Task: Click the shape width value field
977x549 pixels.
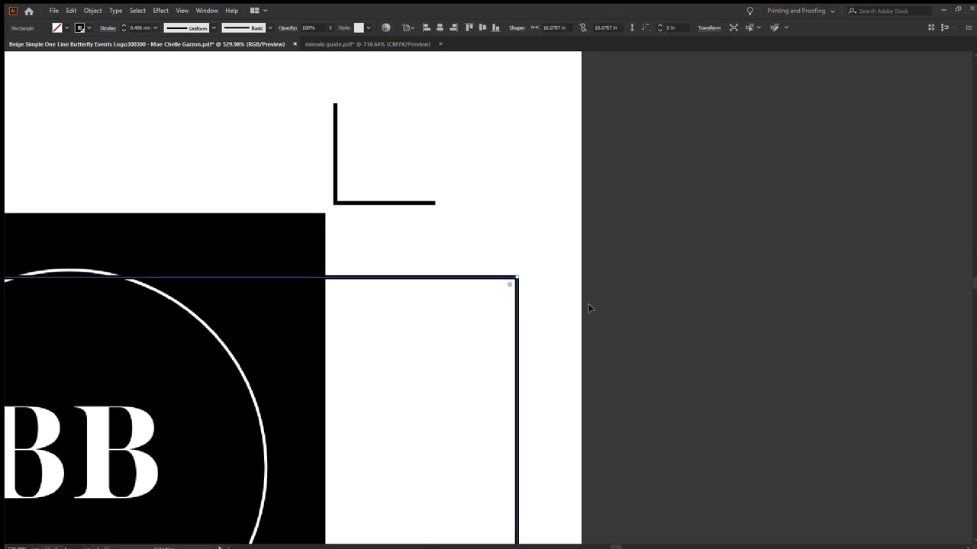Action: coord(556,28)
